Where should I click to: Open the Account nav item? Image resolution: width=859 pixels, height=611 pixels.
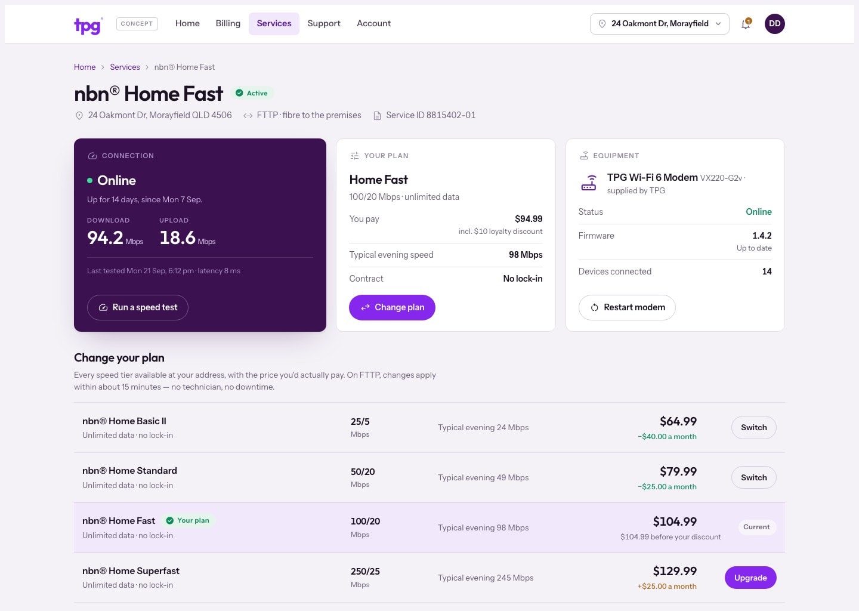pyautogui.click(x=373, y=23)
